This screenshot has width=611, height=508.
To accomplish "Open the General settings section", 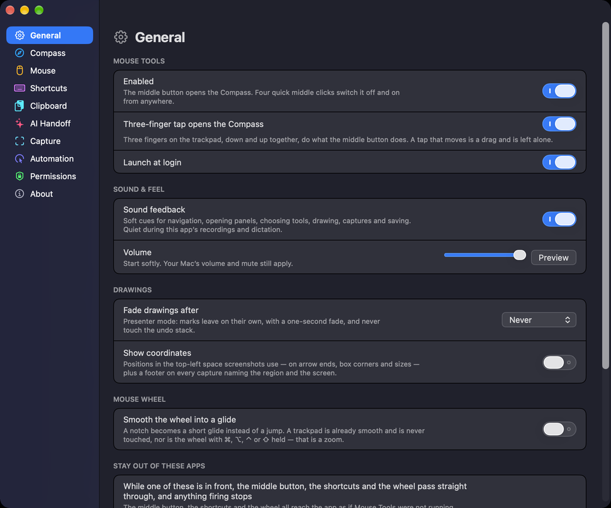I will tap(50, 35).
